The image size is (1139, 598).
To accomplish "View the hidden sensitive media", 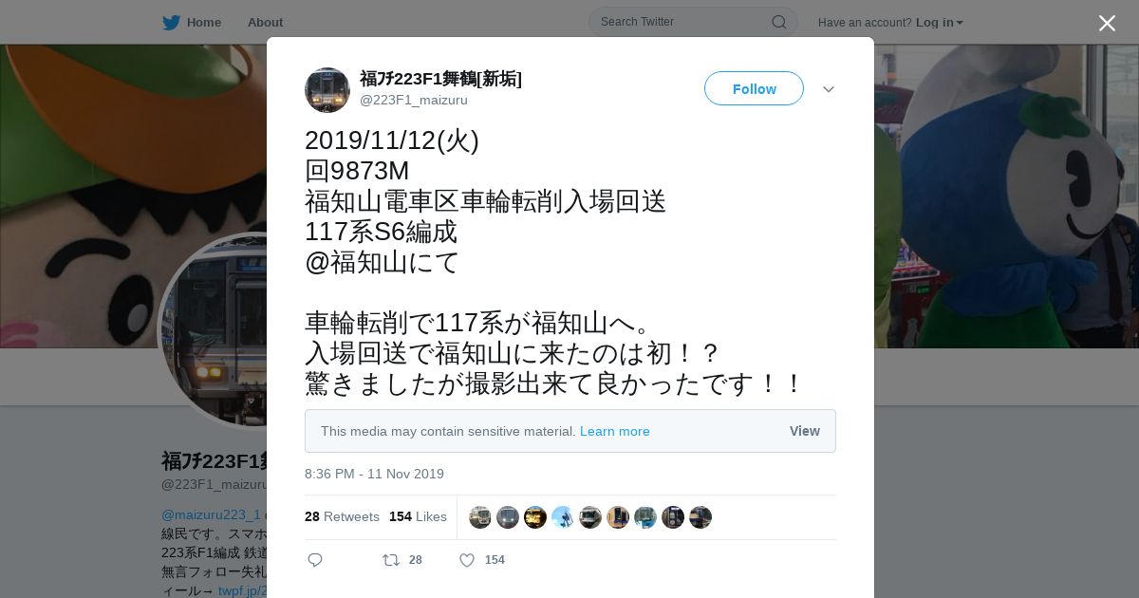I will click(804, 431).
